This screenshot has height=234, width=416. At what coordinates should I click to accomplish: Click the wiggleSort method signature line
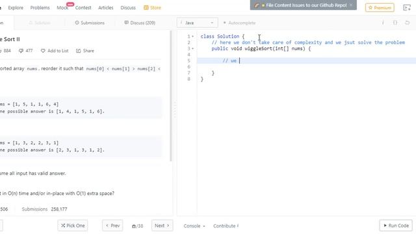[261, 49]
